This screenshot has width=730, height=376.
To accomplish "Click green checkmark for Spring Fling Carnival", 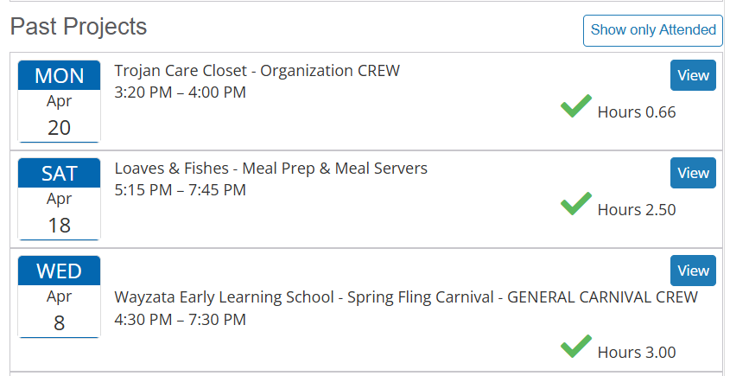I will tap(575, 347).
